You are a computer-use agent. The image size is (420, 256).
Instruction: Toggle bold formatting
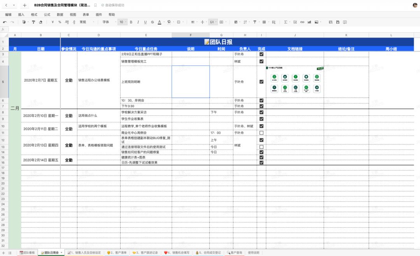click(131, 22)
